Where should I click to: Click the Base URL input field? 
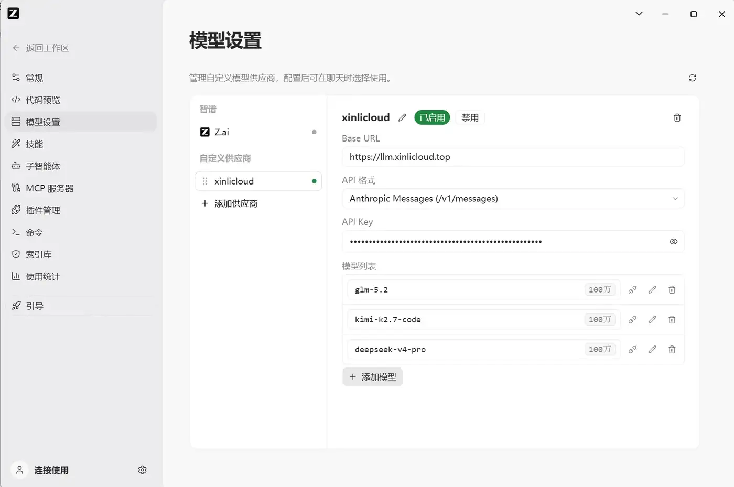coord(513,157)
